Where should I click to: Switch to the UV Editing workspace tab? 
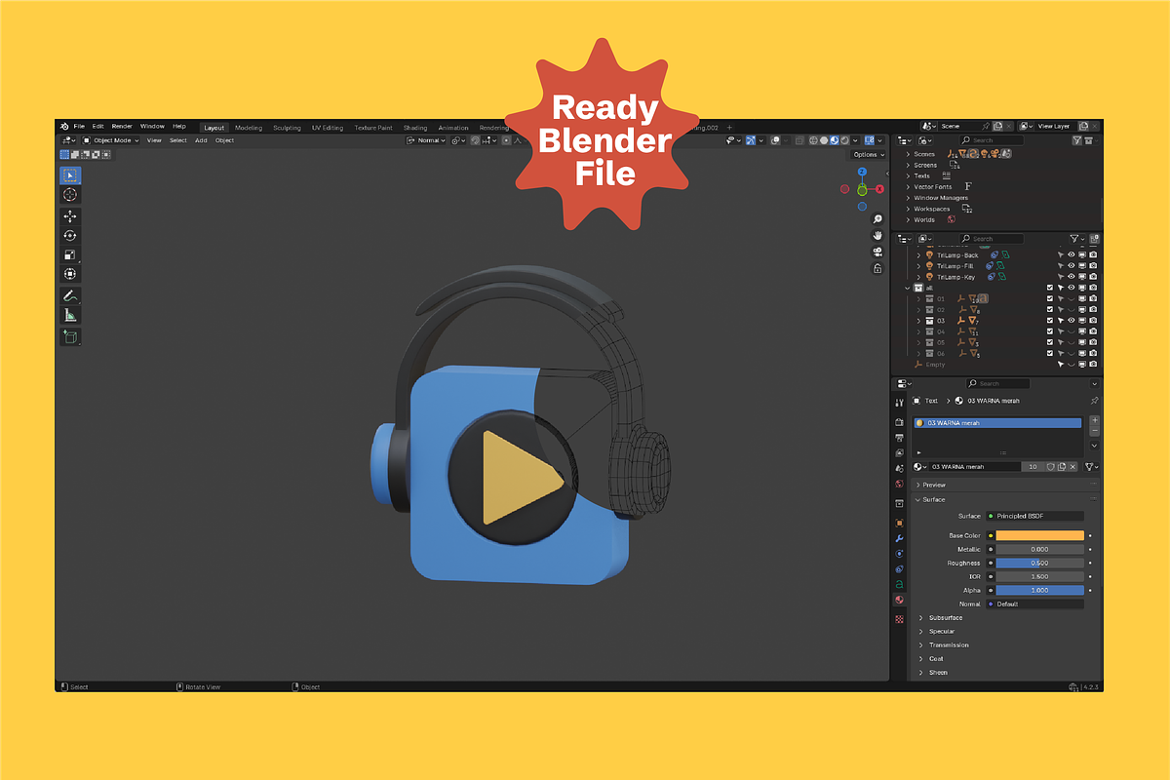pos(328,128)
